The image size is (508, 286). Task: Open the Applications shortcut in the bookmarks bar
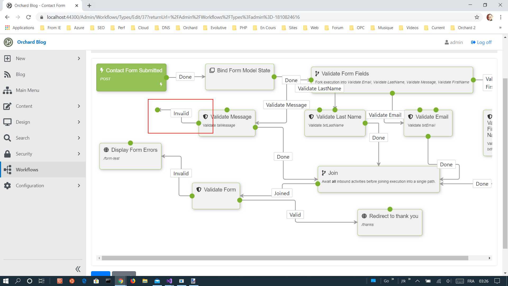20,28
